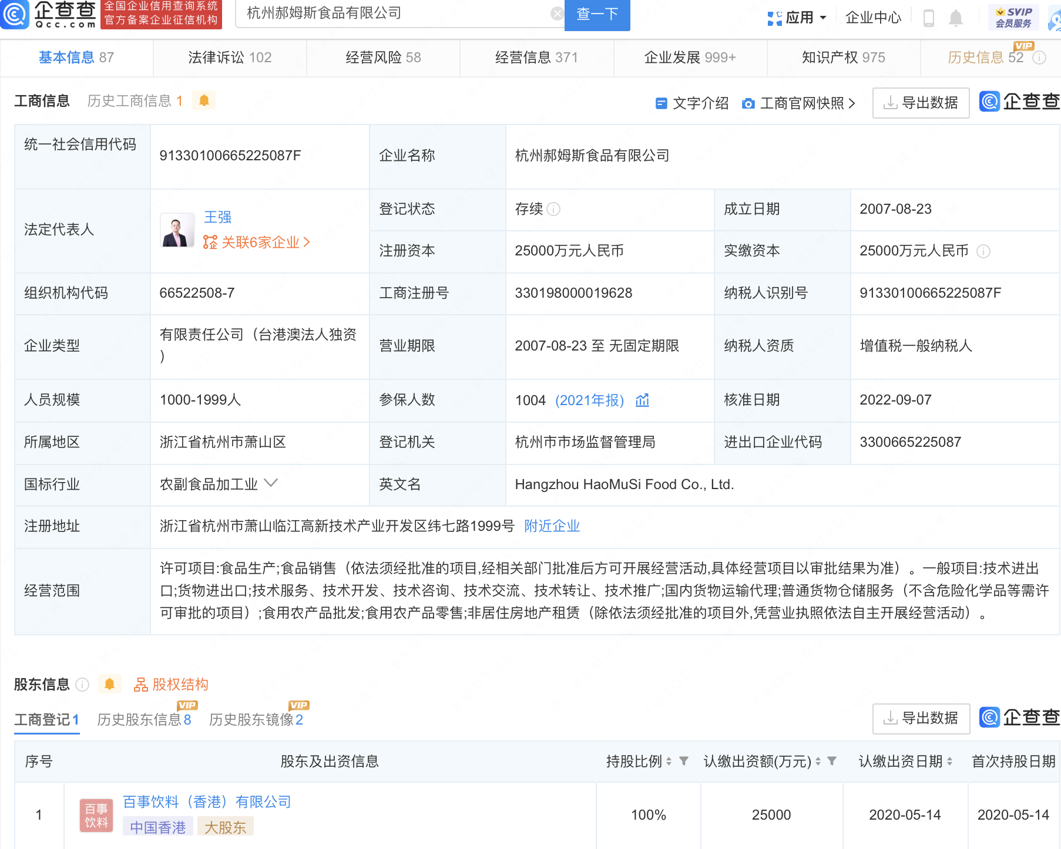Select English name Hangzhou HaoMuSi Food Co., Ltd.
The width and height of the screenshot is (1061, 849).
(x=624, y=484)
